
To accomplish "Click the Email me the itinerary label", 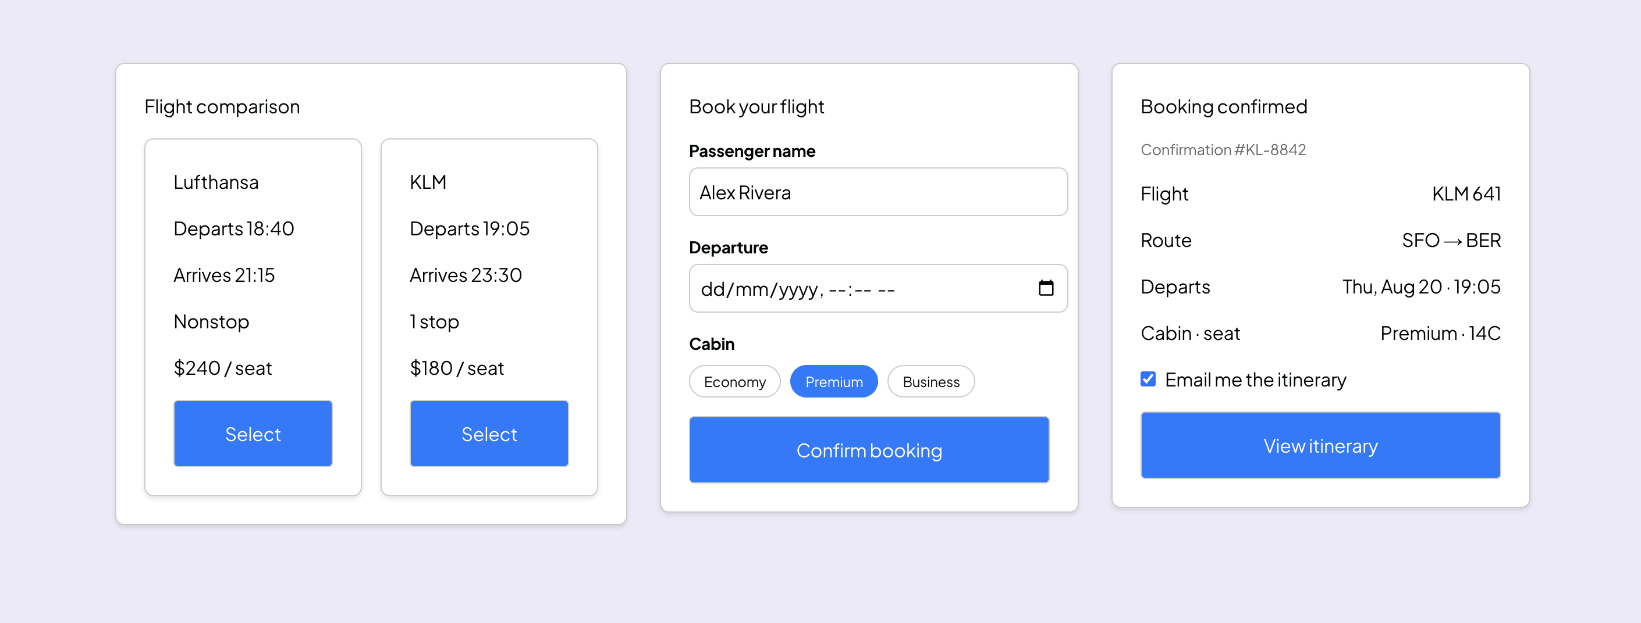I will (1256, 380).
